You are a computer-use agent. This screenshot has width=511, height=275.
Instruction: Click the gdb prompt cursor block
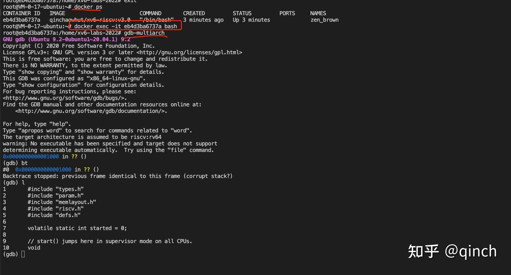(x=23, y=254)
